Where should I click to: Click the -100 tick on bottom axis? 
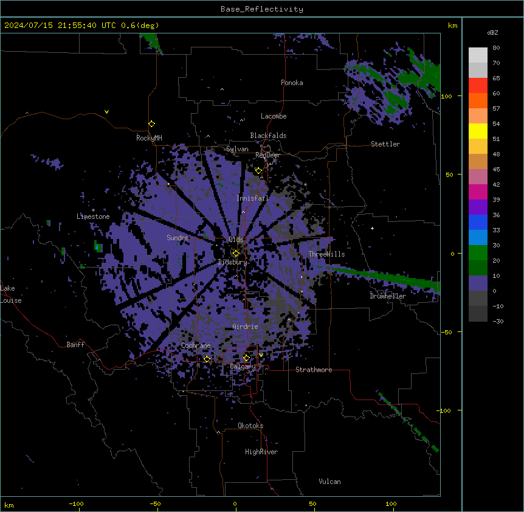pyautogui.click(x=77, y=504)
